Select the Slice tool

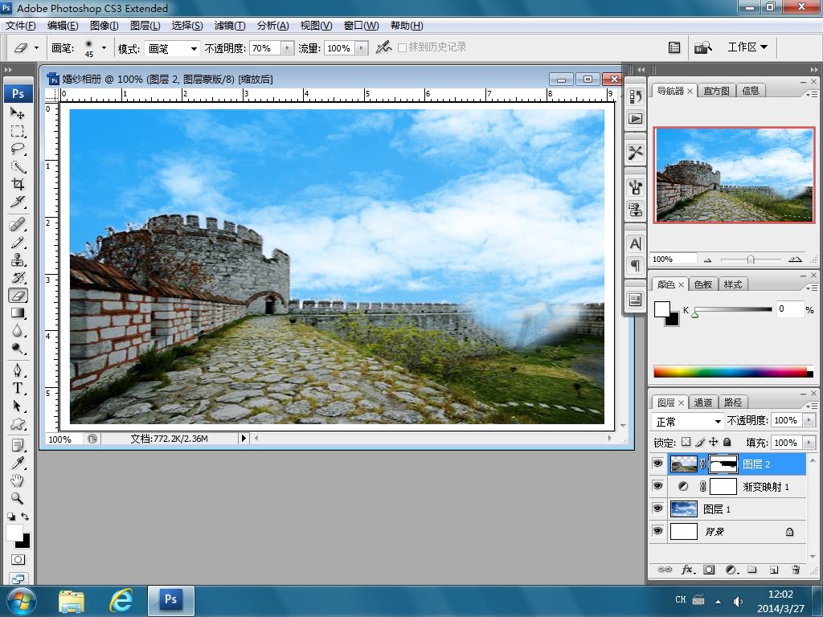(x=18, y=202)
